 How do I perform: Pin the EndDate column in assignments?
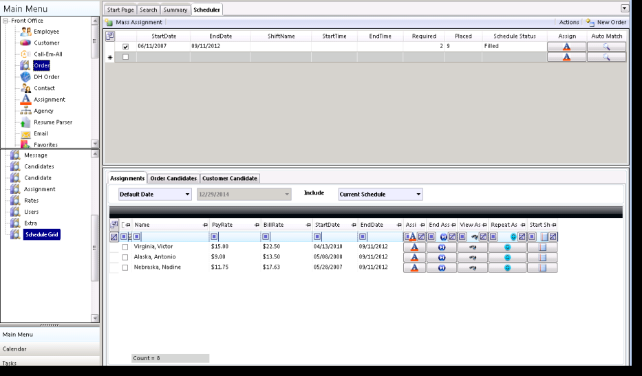[x=399, y=225]
